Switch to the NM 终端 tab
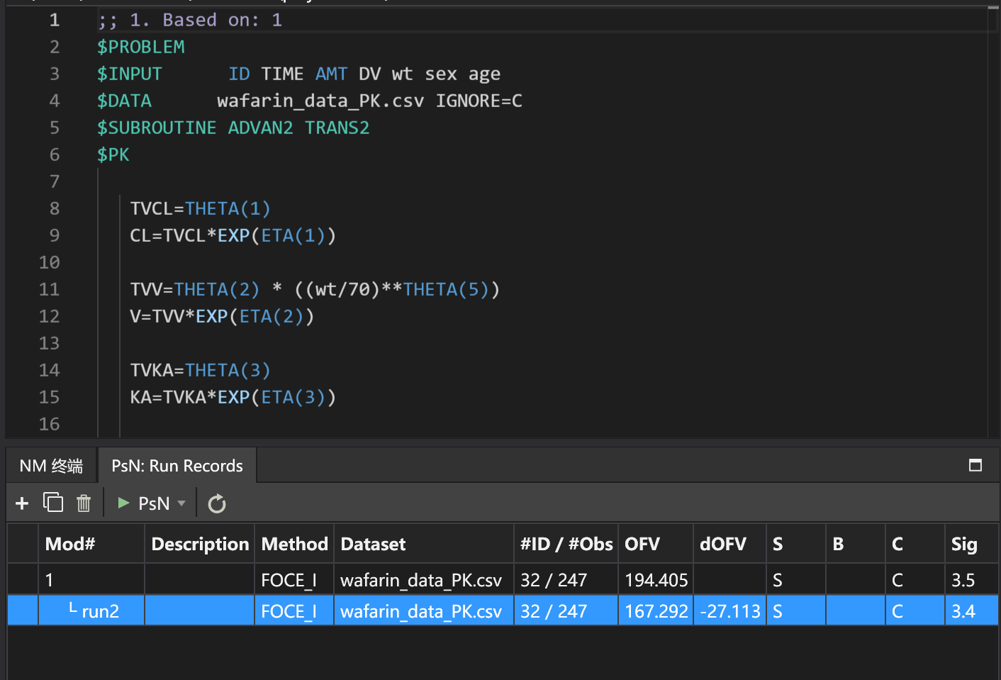Screen dimensions: 1001x680 (x=51, y=466)
